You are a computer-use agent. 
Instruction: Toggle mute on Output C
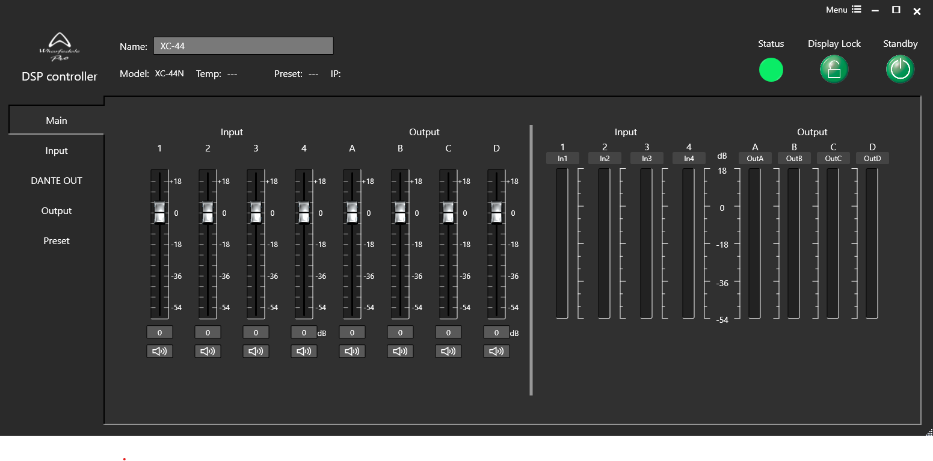pos(448,352)
